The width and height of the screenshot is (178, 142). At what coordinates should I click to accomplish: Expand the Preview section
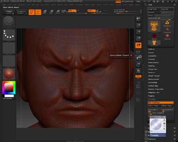(x=151, y=59)
